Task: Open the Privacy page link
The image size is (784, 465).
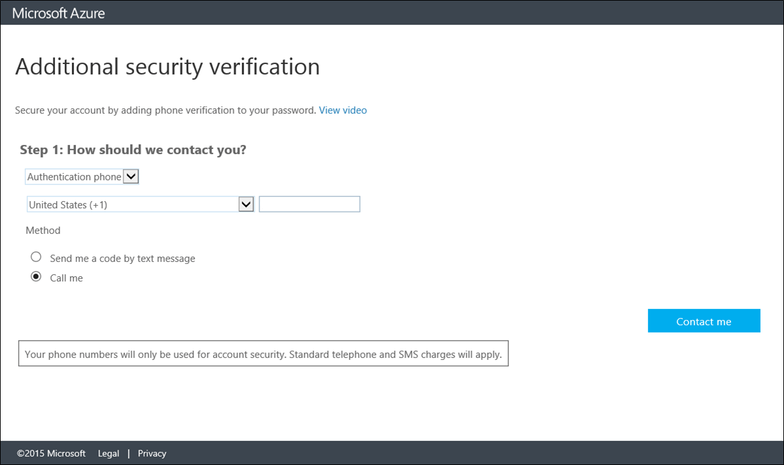Action: [152, 453]
